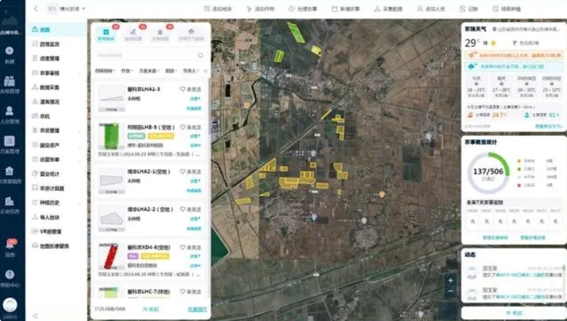Open the 消息 messages icon with red badge
The image size is (567, 321).
tap(10, 244)
